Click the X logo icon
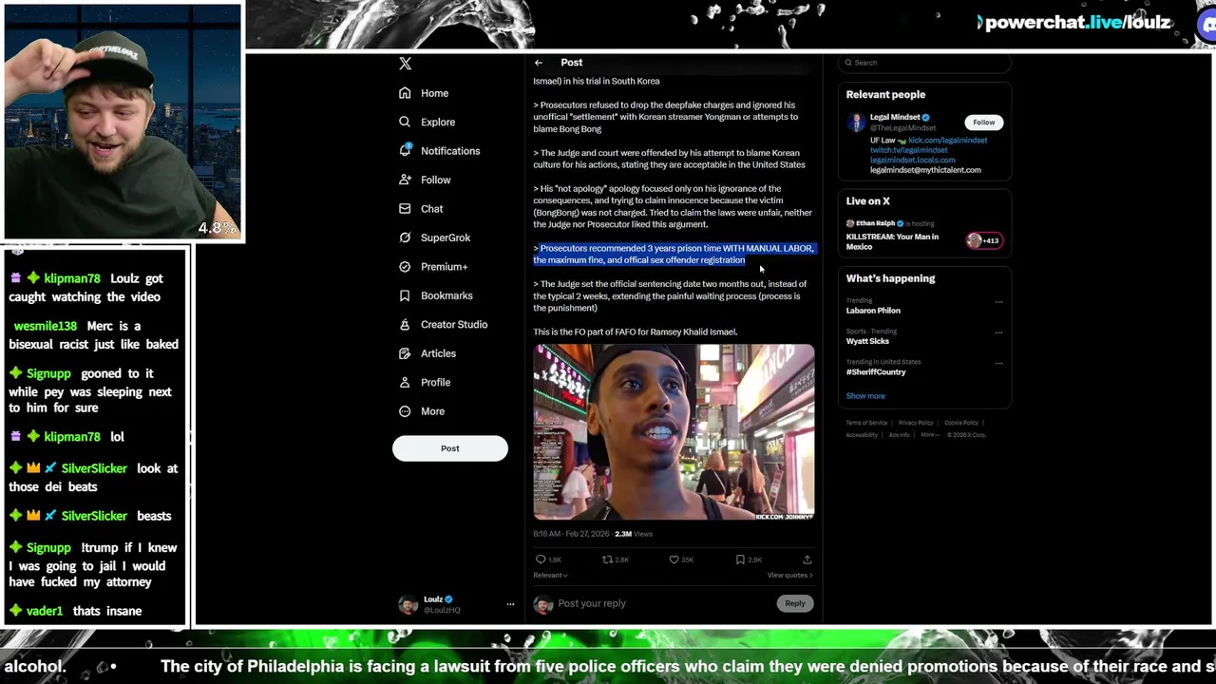The width and height of the screenshot is (1216, 684). [x=406, y=64]
